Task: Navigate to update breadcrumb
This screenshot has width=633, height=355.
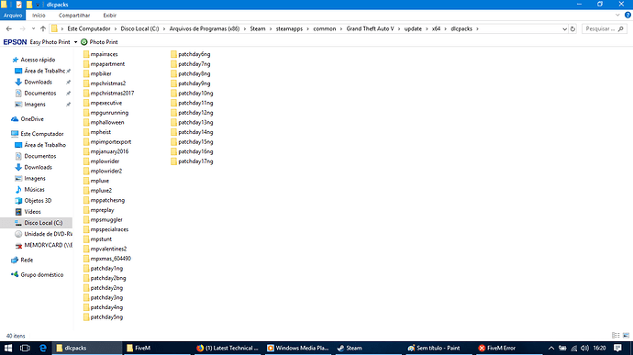Action: 413,28
